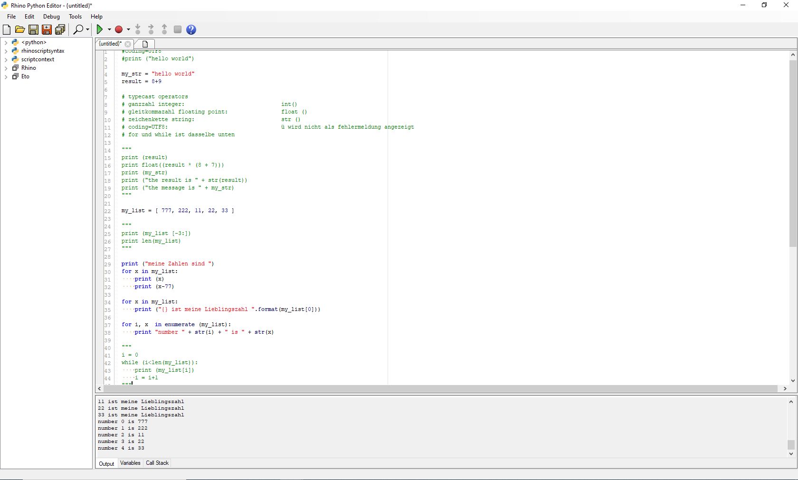The width and height of the screenshot is (798, 480).
Task: Stop the running script
Action: pos(177,29)
